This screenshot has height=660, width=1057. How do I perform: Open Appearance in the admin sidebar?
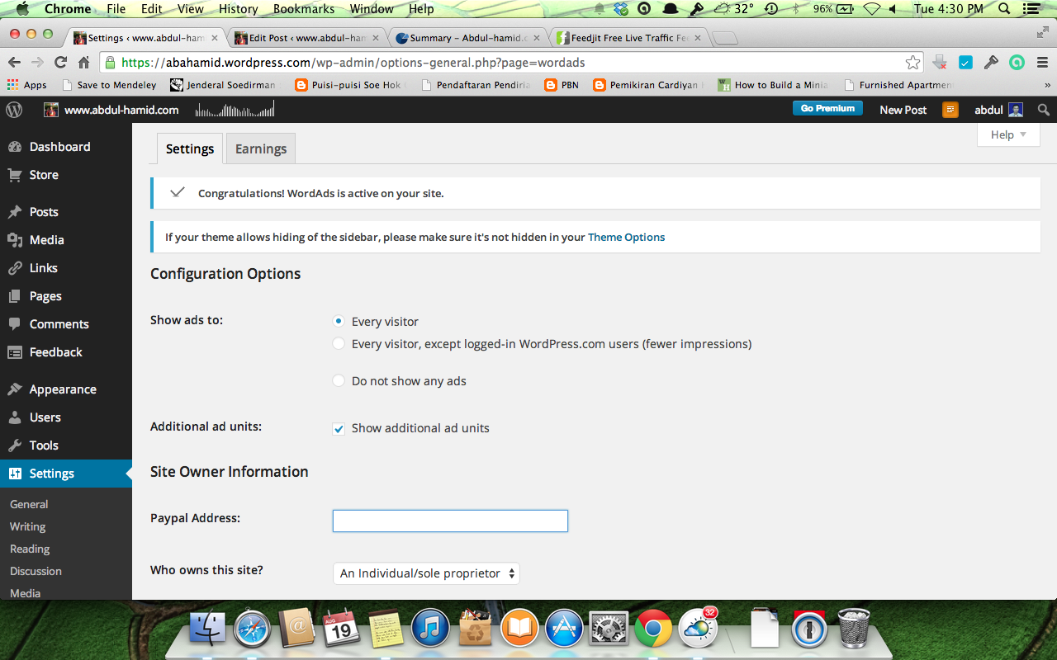63,389
